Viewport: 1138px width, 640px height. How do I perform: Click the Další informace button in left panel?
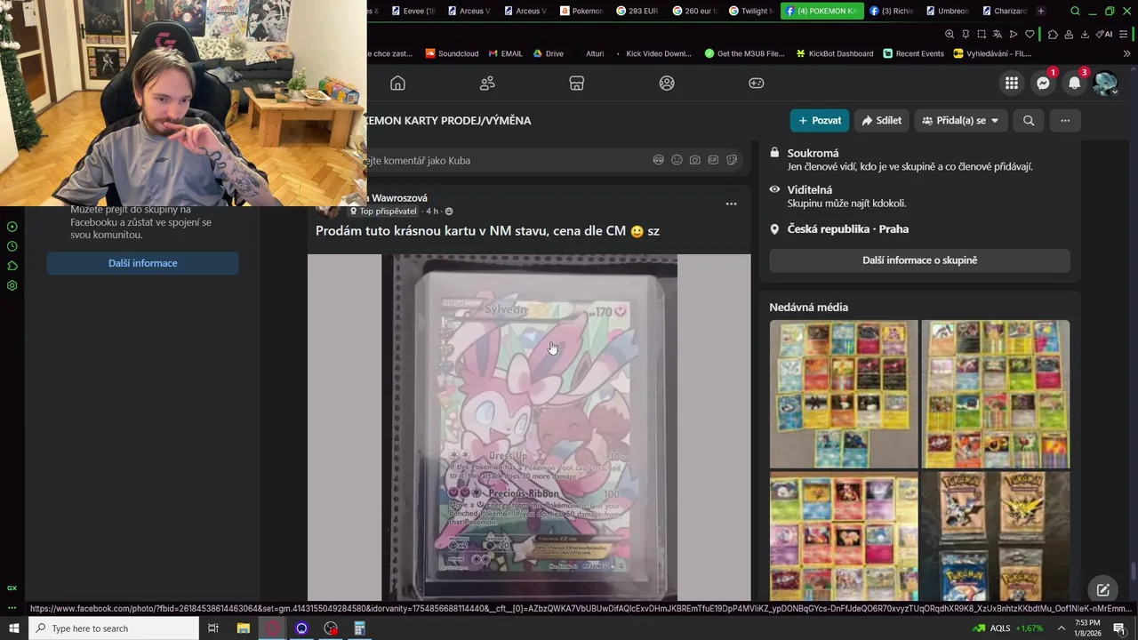coord(142,263)
